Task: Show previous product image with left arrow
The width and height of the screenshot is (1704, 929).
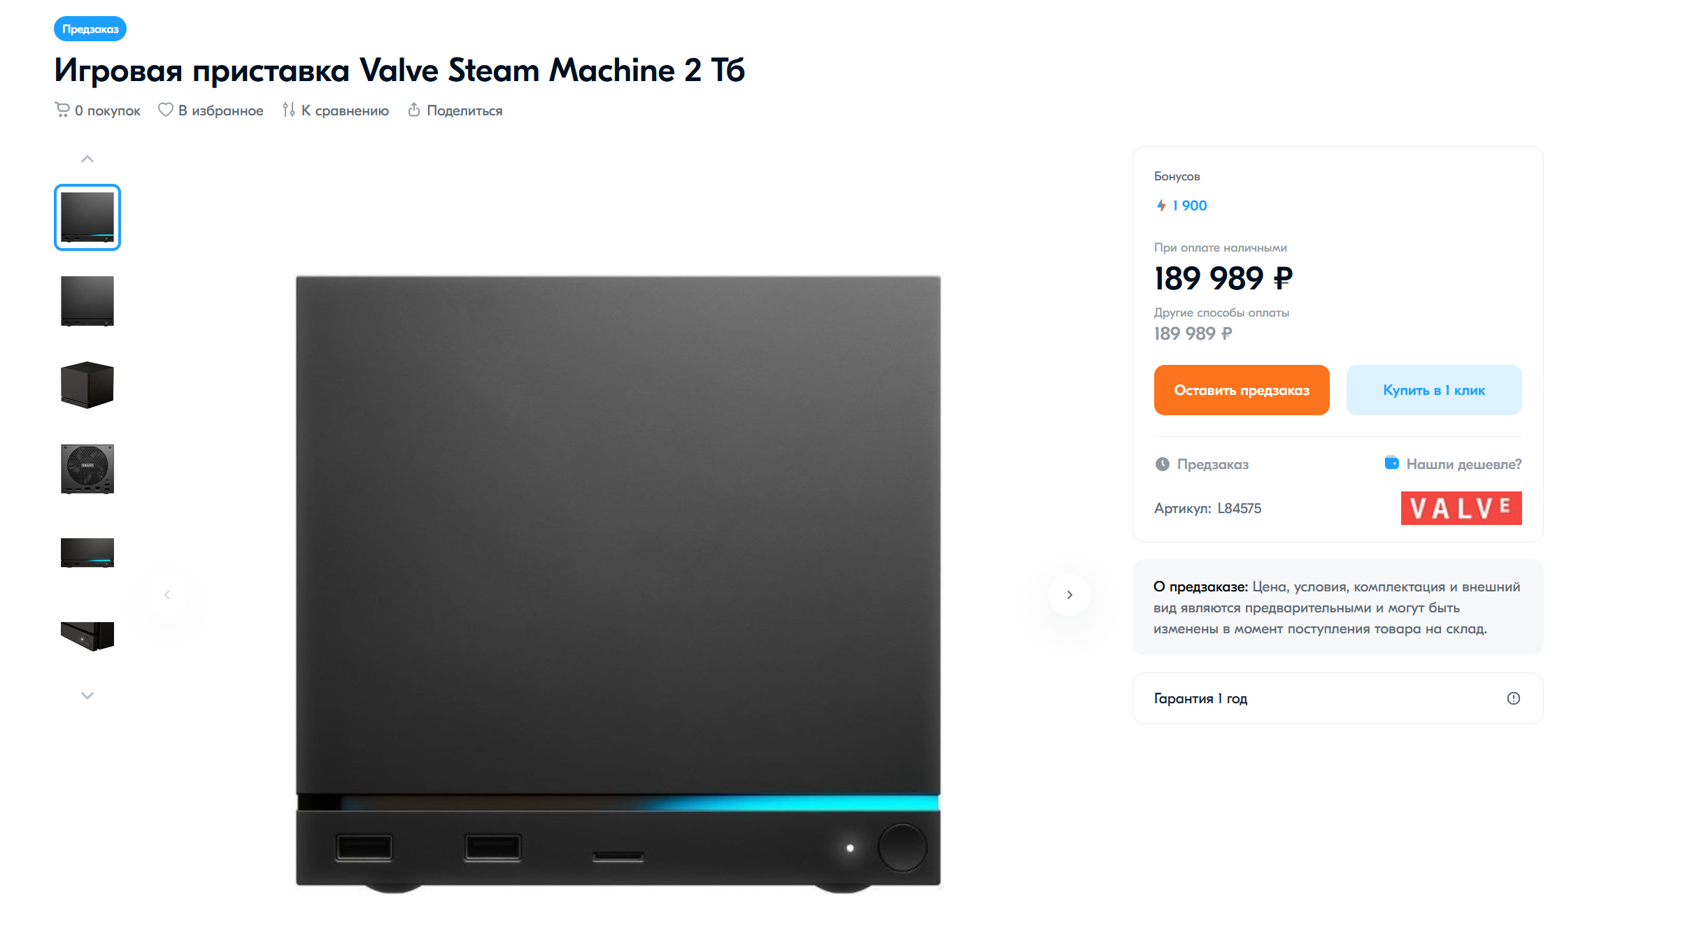Action: pyautogui.click(x=167, y=595)
